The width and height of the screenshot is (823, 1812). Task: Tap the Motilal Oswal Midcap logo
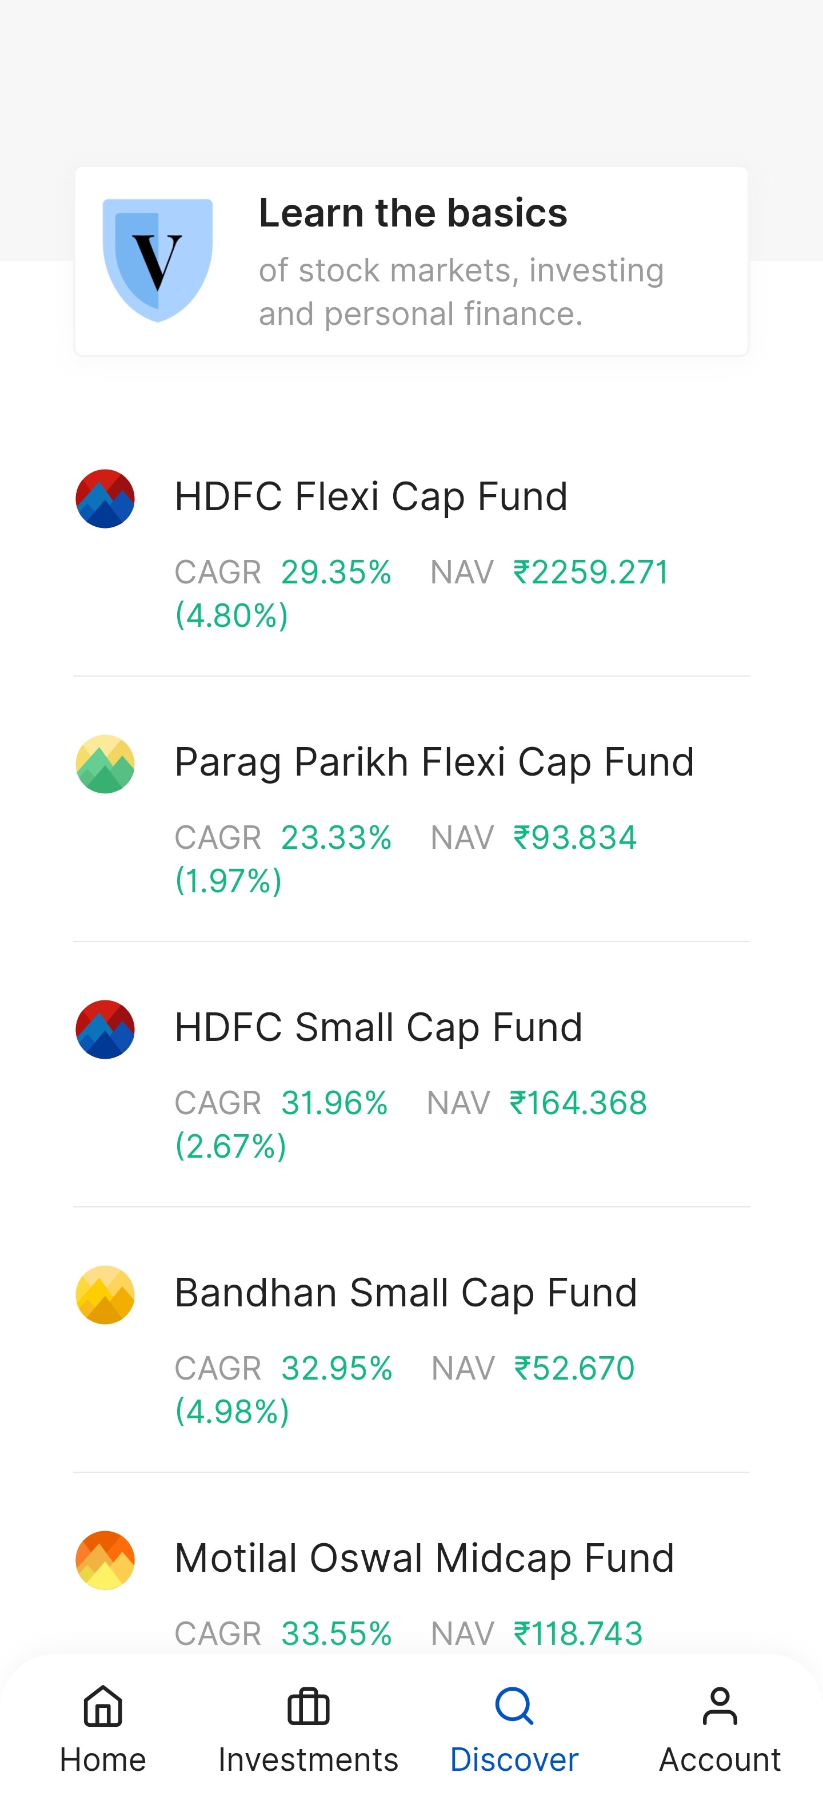105,1559
